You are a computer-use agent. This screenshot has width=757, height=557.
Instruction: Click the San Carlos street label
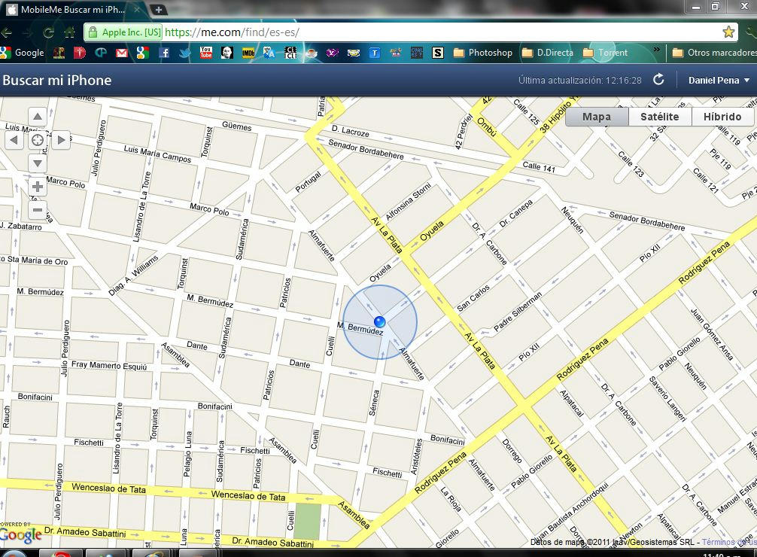coord(473,298)
